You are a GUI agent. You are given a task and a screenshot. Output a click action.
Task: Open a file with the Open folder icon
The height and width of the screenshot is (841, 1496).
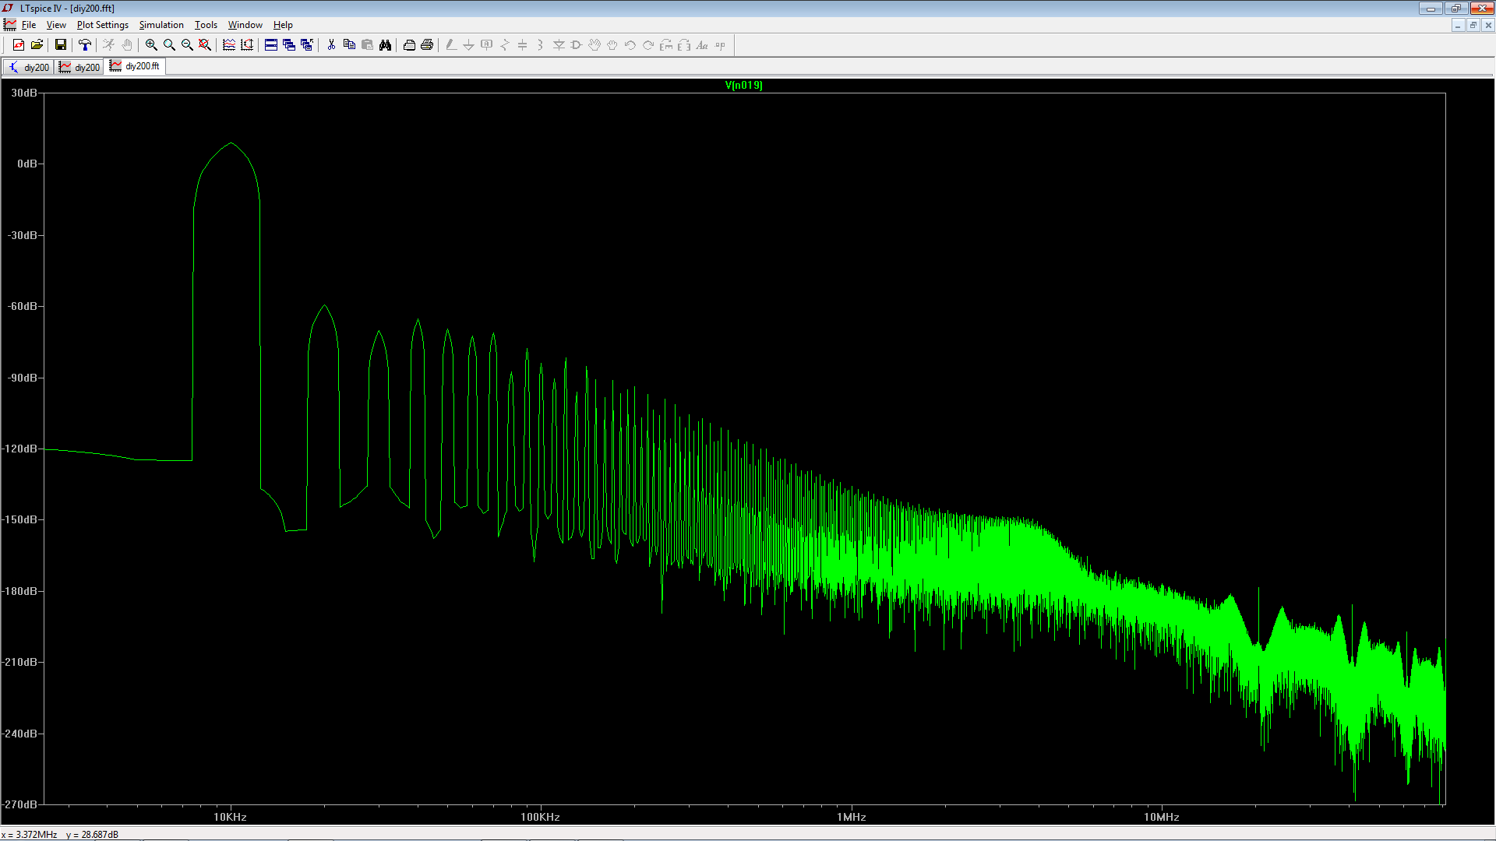coord(37,45)
